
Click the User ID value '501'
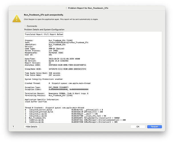[x=50, y=55]
